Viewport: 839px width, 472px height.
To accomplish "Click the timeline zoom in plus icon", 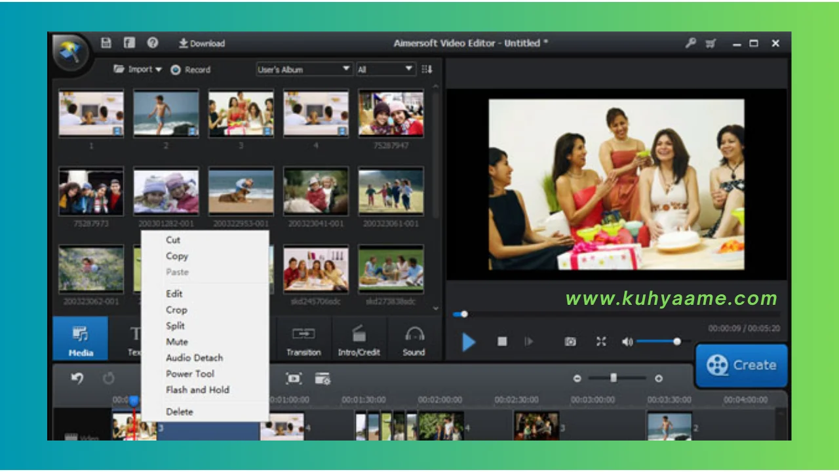I will point(659,378).
